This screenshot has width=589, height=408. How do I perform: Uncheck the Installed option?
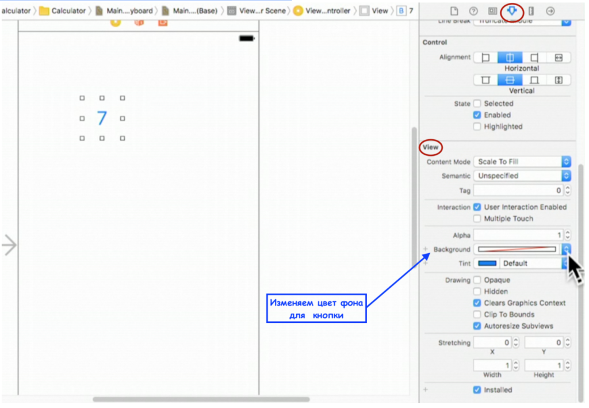tap(476, 390)
